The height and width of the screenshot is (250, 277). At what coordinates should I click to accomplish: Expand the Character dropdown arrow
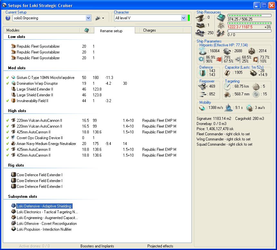pyautogui.click(x=183, y=18)
